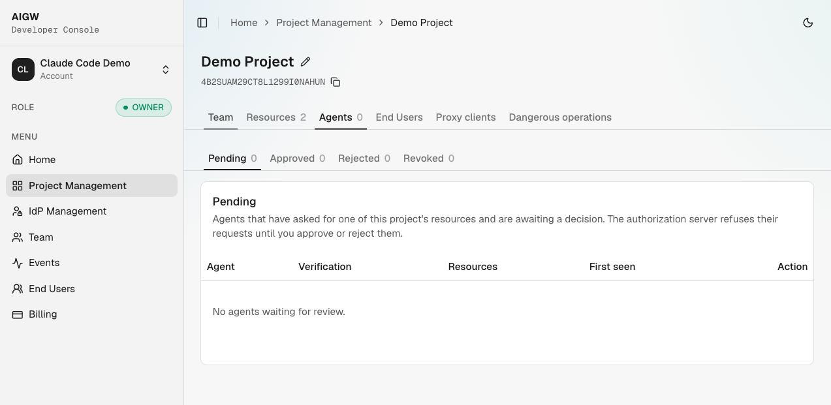
Task: Edit project name with pencil icon
Action: (x=306, y=62)
